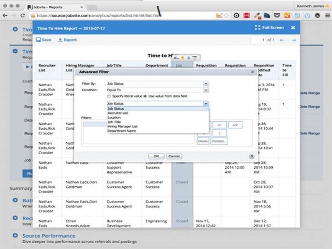Open the Advanced Filter help icon
The image size is (332, 249).
coord(251,156)
